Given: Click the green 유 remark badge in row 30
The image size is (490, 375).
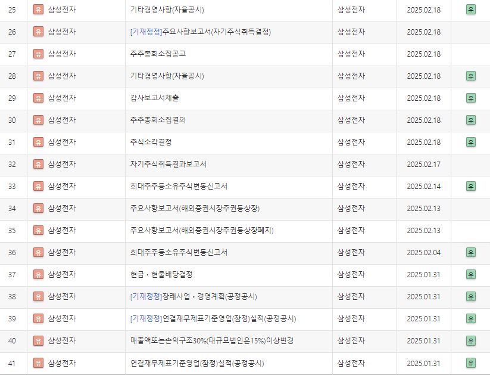Looking at the screenshot, I should (470, 120).
